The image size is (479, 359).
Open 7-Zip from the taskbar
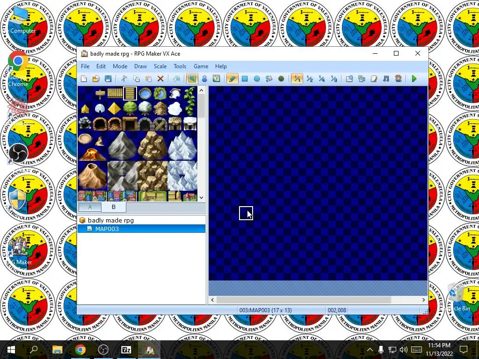(x=126, y=350)
